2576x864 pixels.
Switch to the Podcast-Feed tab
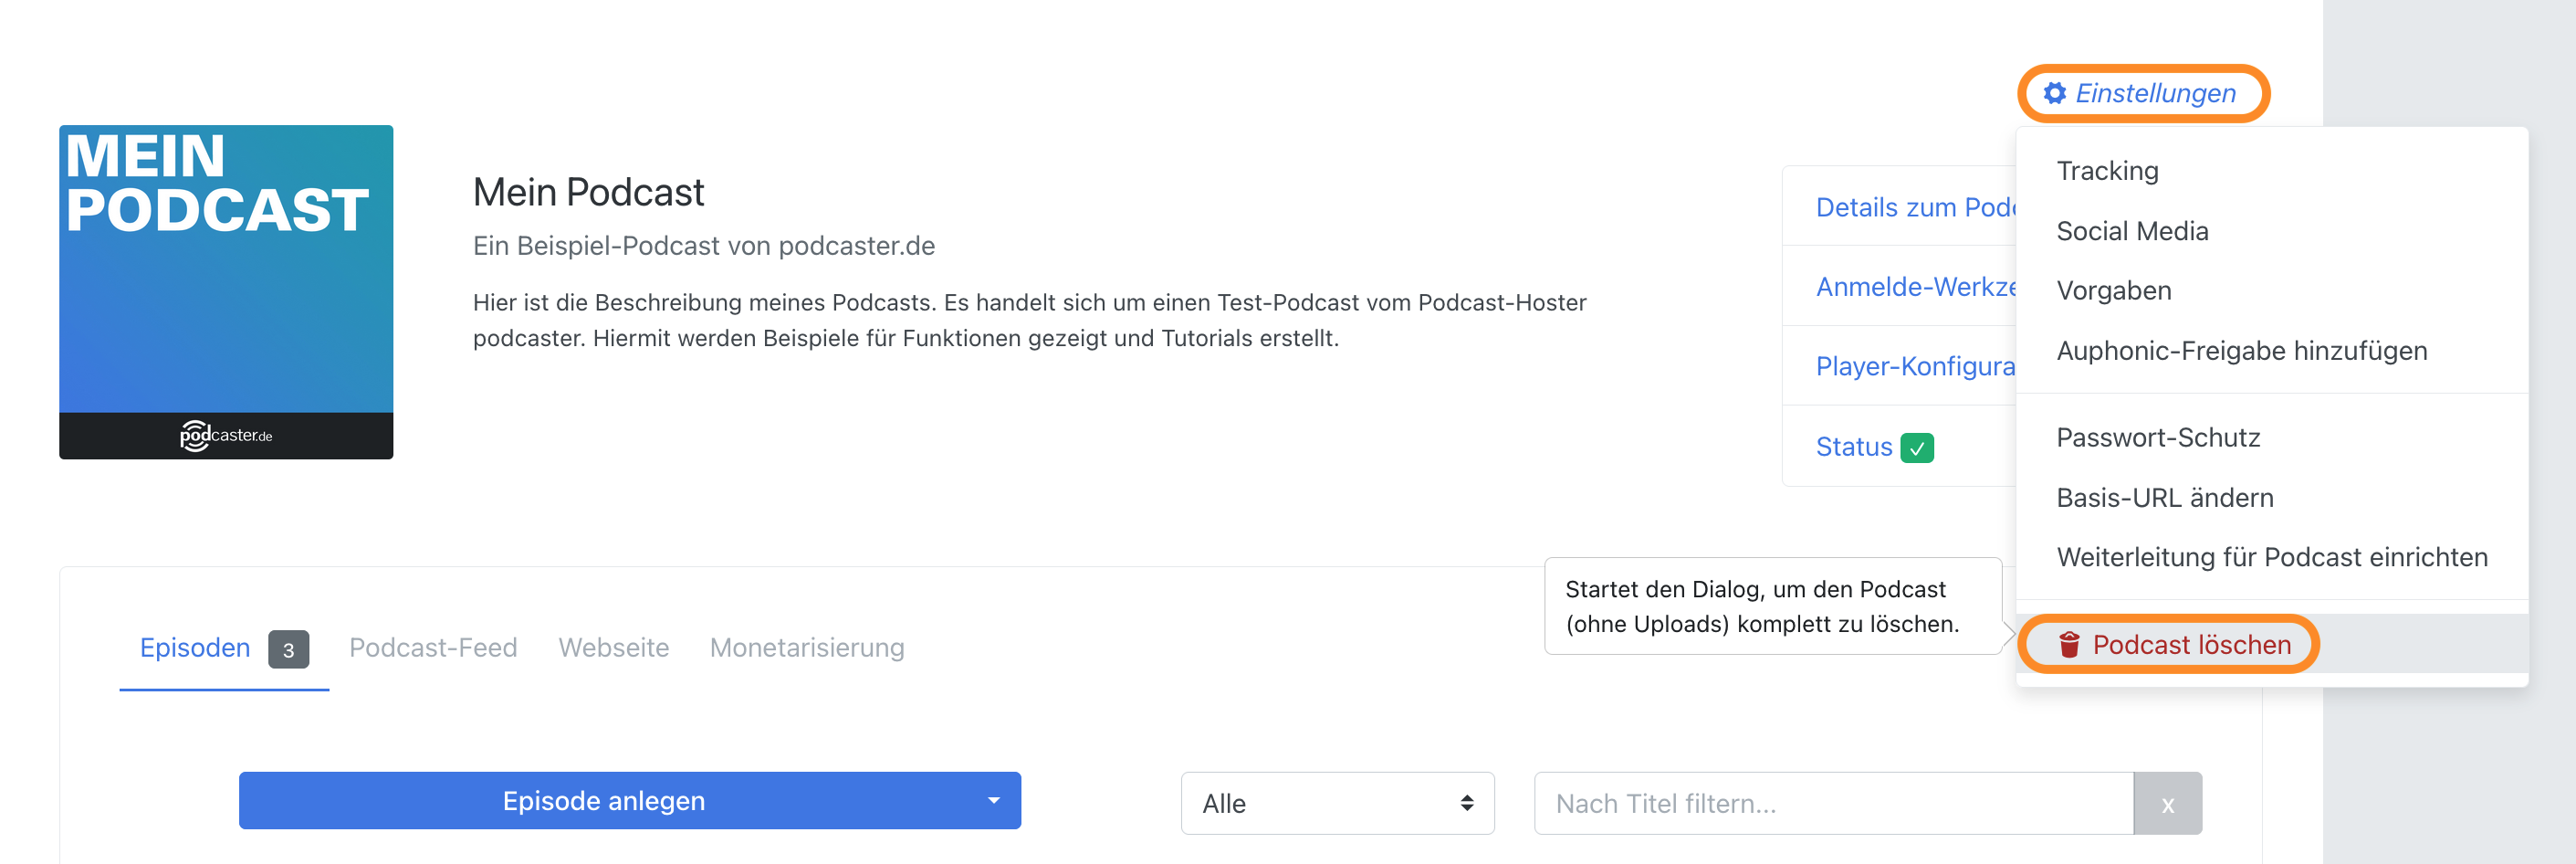433,648
